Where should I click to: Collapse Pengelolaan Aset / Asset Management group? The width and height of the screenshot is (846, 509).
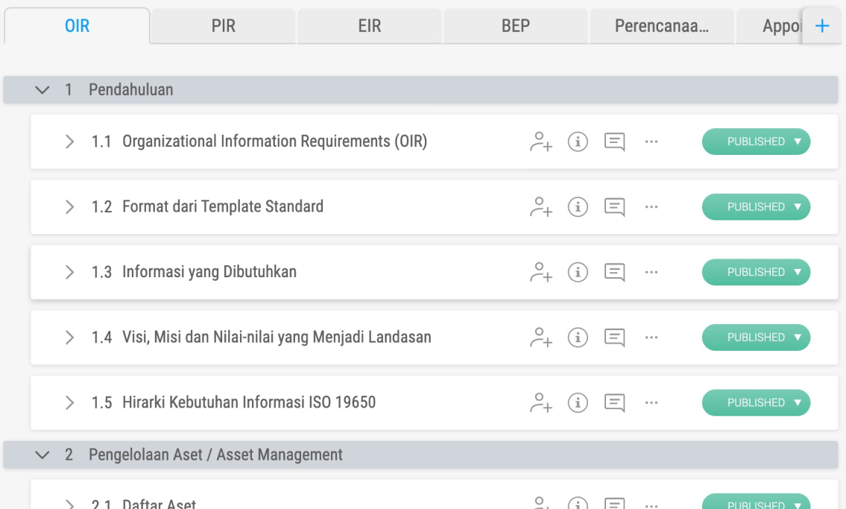coord(42,455)
